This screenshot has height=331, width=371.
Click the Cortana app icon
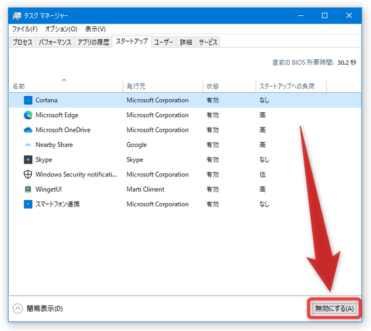[28, 100]
